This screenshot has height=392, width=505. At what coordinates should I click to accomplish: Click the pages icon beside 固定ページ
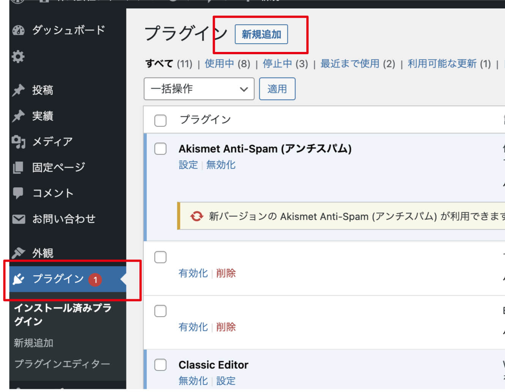(18, 167)
